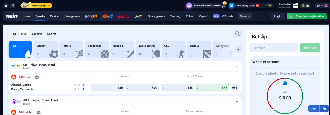
Task: Open the Windows application download icon
Action: click(295, 5)
